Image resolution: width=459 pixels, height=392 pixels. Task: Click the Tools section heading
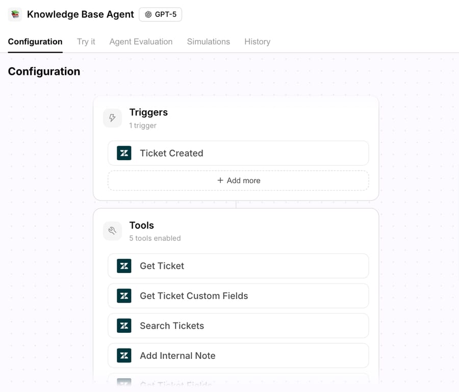coord(142,225)
